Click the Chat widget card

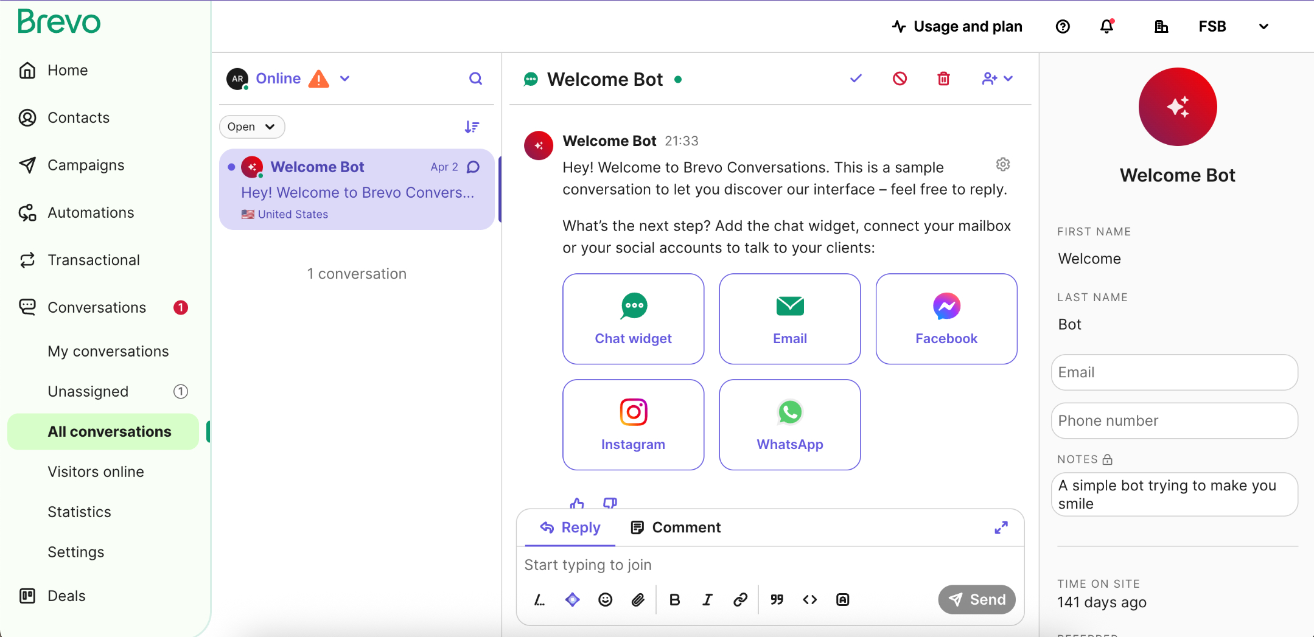[633, 319]
